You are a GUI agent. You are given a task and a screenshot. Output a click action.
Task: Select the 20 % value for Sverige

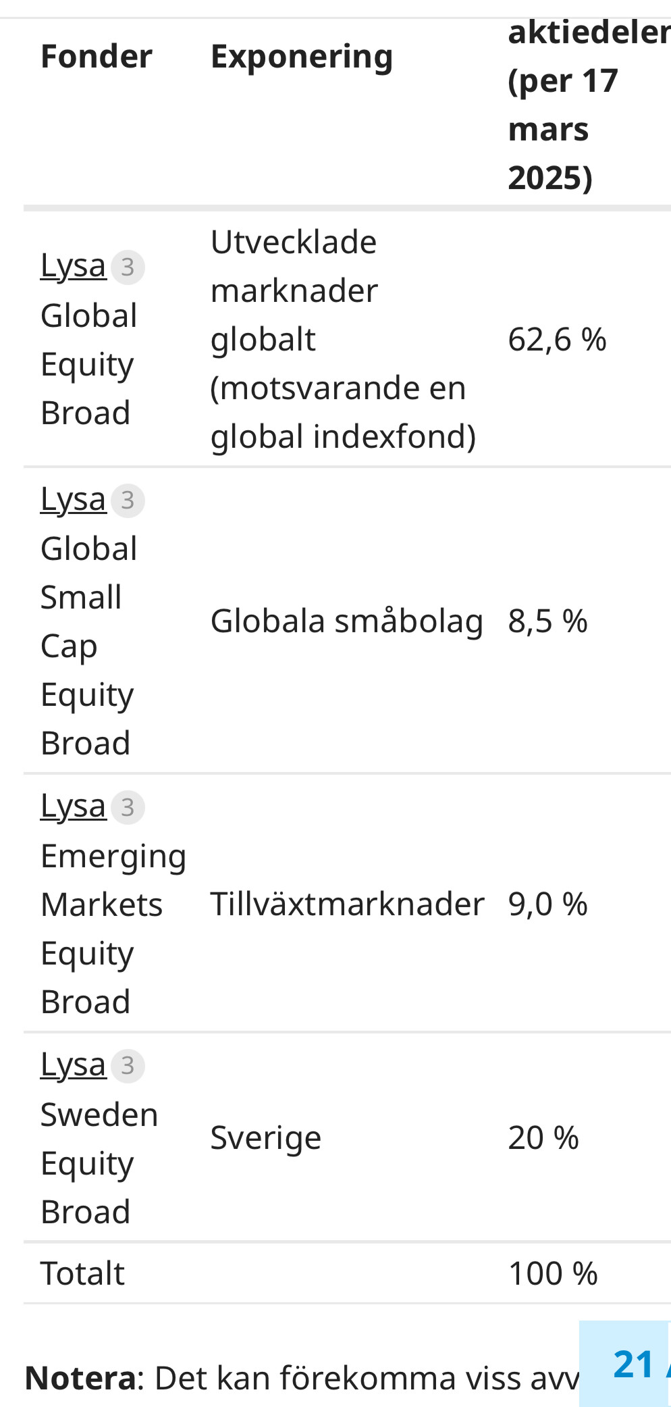(543, 1137)
